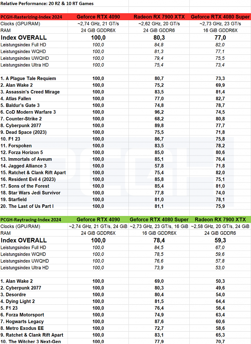Click the row label '7. Hogwarts Legacy'

22,321
